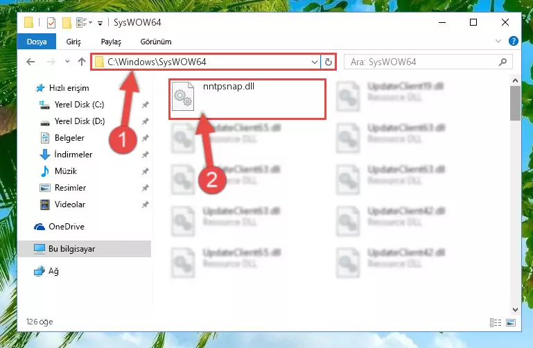
Task: Click the pin icon next to Müzik
Action: tap(145, 171)
